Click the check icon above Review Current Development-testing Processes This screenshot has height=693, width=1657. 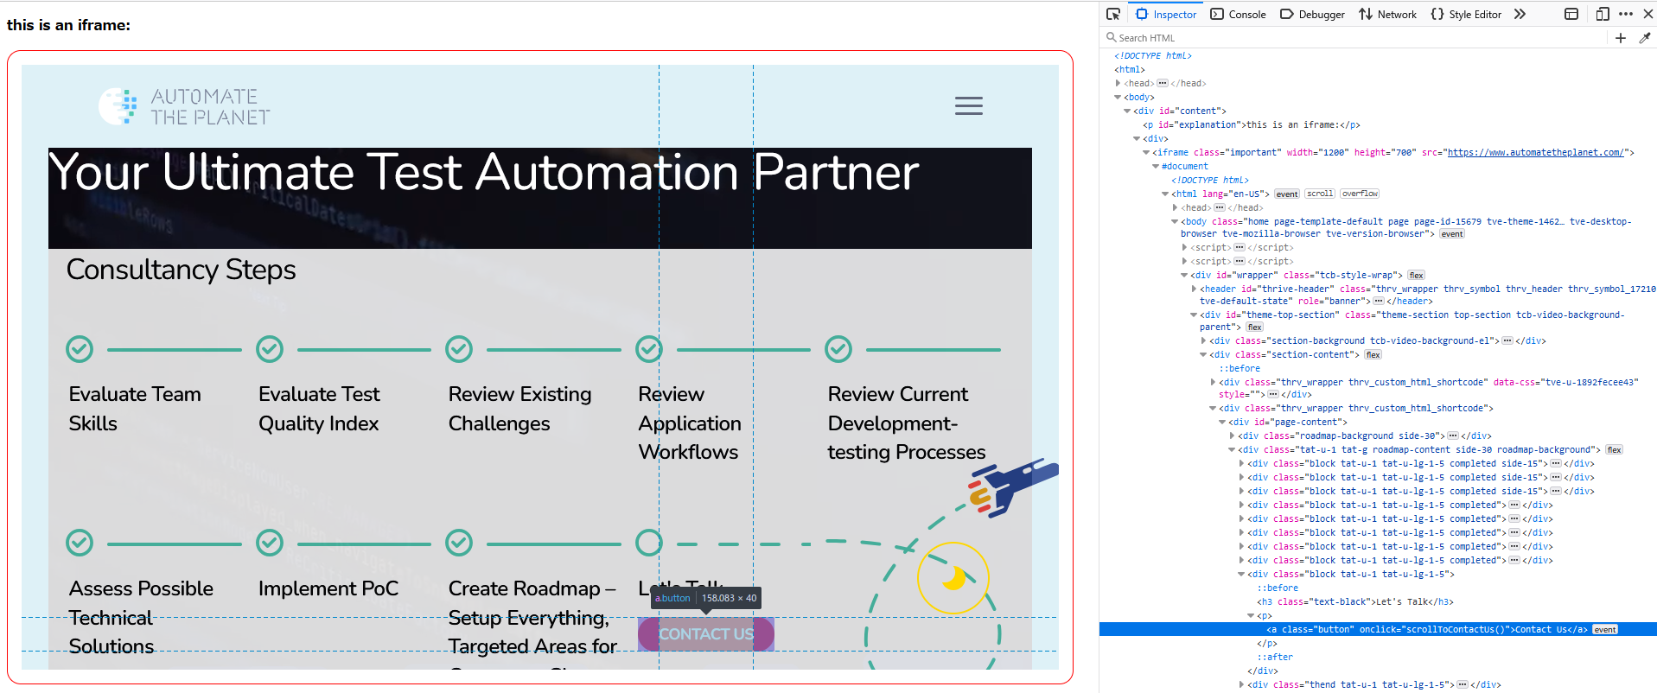tap(838, 349)
